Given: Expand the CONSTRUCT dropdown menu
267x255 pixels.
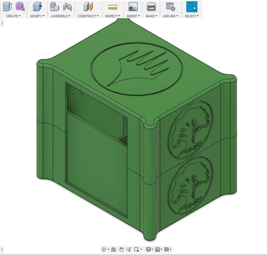Looking at the screenshot, I should pyautogui.click(x=88, y=16).
